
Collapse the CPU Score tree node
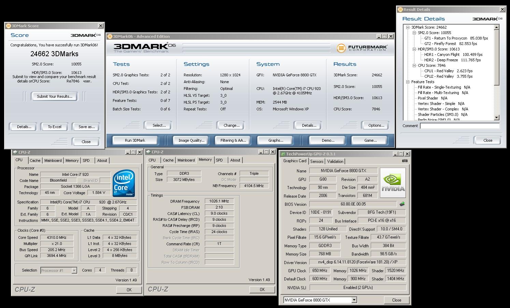[414, 65]
